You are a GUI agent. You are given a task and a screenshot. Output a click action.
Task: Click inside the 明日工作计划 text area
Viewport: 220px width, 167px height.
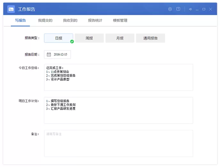click(119, 110)
